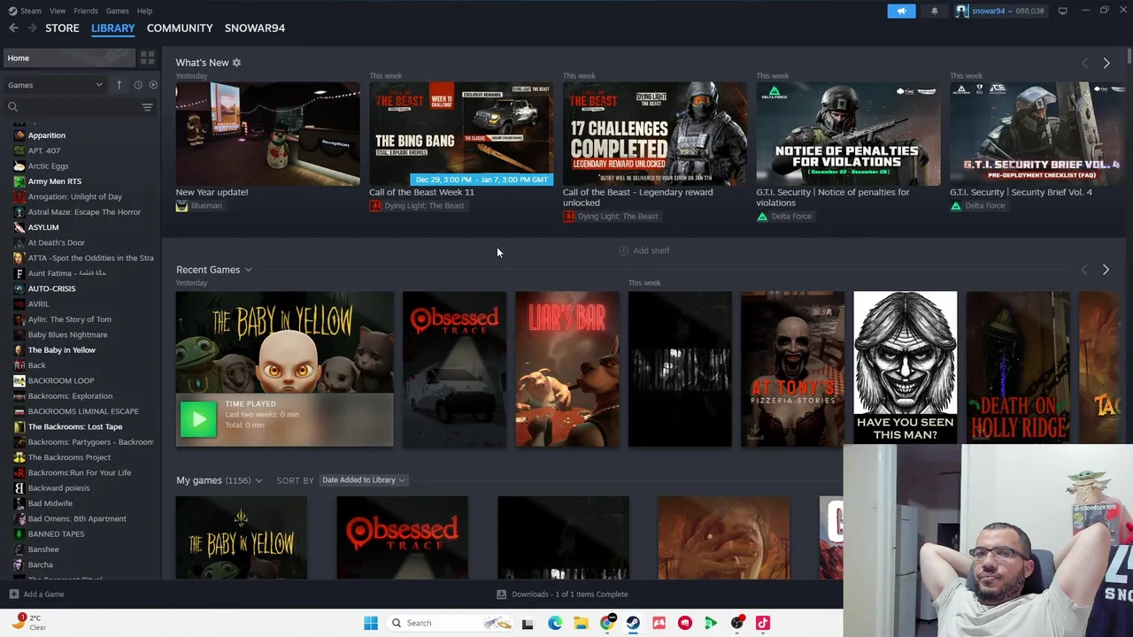Screen dimensions: 1133x637
Task: Open Google Chrome from the taskbar
Action: click(607, 623)
